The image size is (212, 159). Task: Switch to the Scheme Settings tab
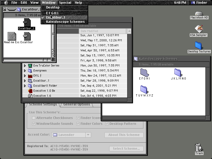tap(43, 104)
